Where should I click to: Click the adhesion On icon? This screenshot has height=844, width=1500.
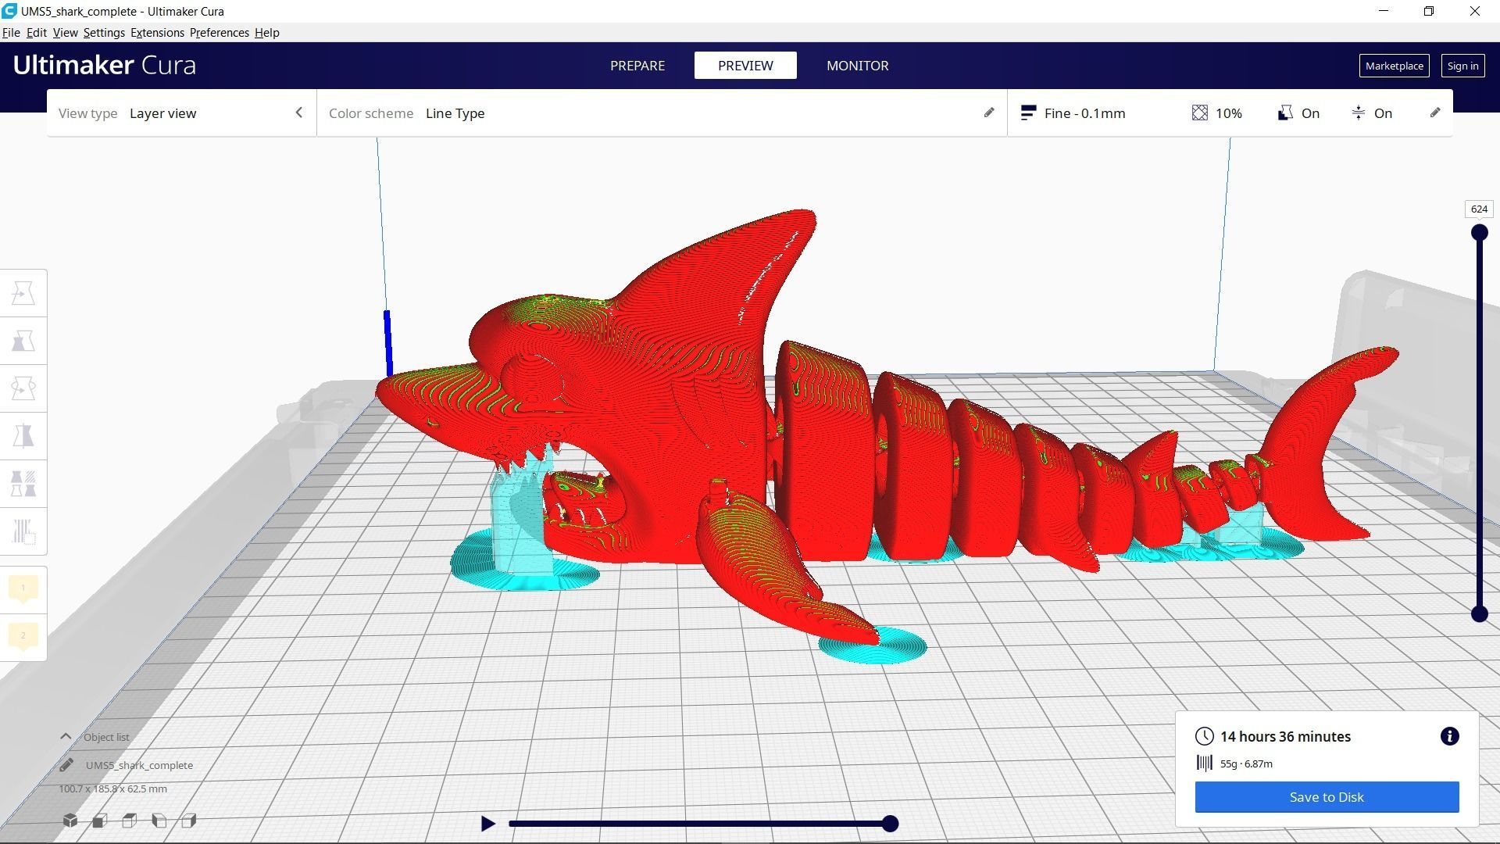click(1359, 113)
